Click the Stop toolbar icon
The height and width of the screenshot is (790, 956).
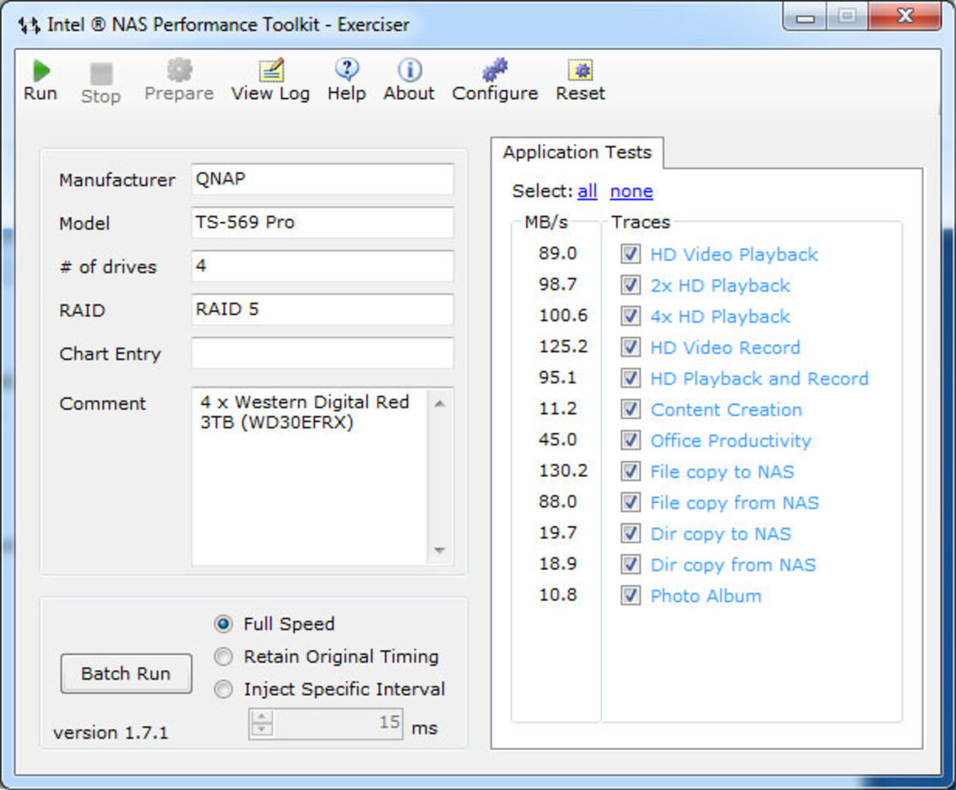[101, 74]
